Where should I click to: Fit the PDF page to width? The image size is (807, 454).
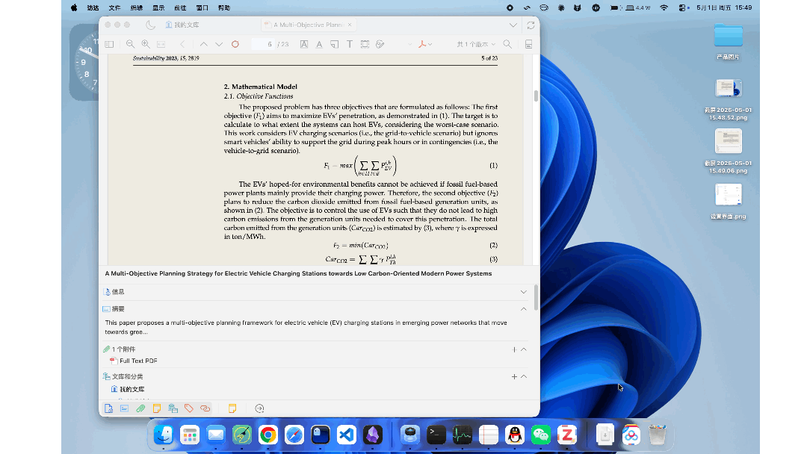(161, 44)
